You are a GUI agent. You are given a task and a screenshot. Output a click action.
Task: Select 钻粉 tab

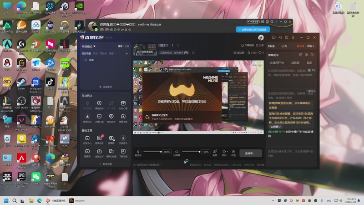point(309,63)
